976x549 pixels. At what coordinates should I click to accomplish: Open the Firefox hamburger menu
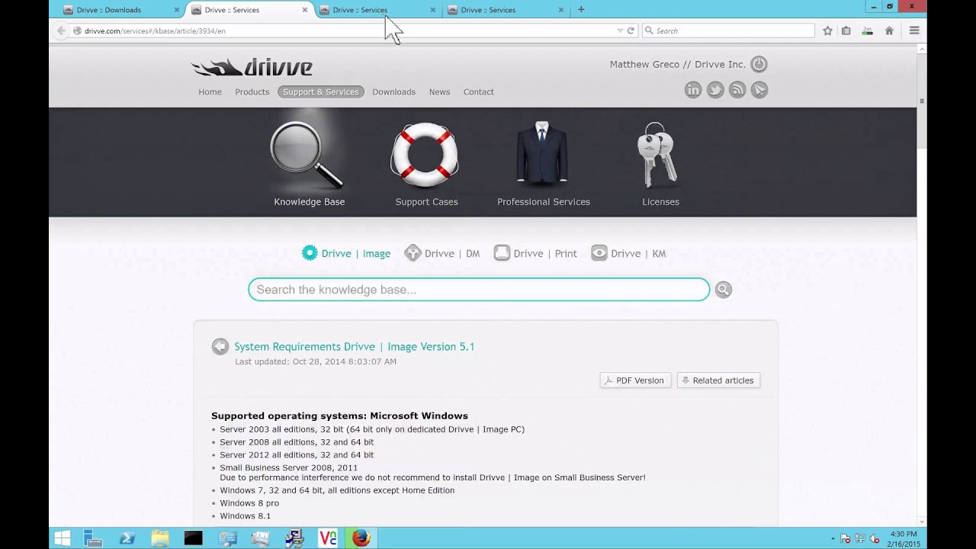coord(914,30)
